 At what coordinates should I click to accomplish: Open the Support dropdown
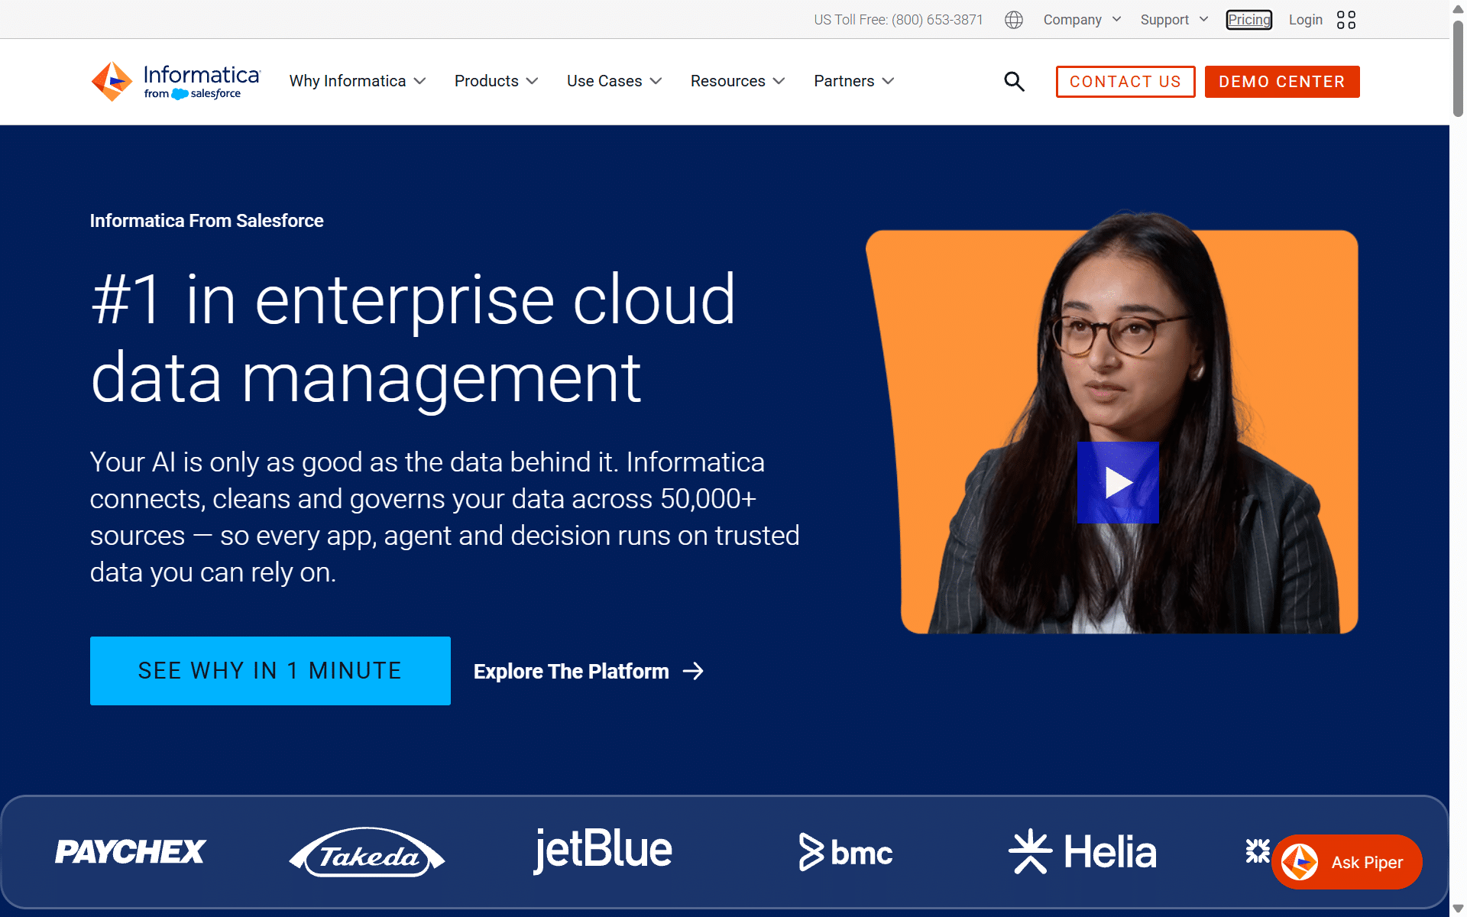[x=1174, y=20]
